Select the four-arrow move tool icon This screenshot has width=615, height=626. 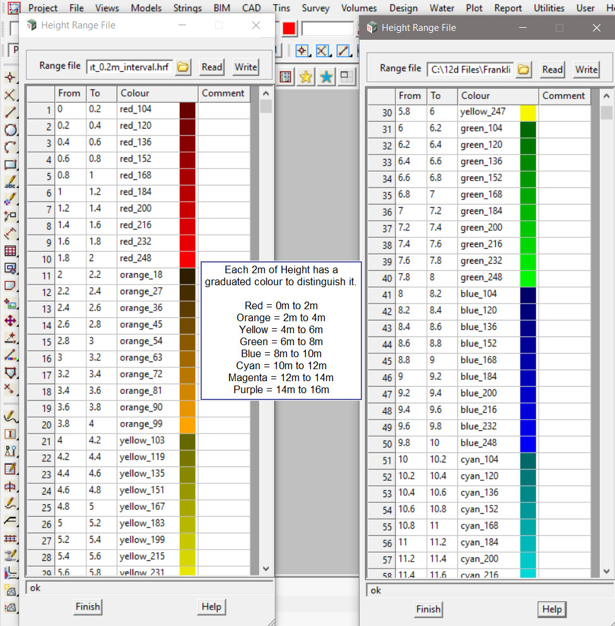10,321
